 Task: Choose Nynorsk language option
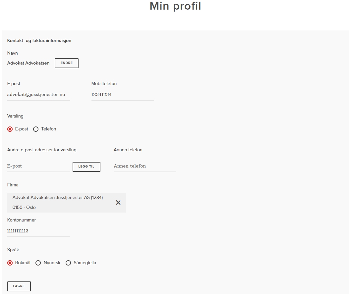38,263
